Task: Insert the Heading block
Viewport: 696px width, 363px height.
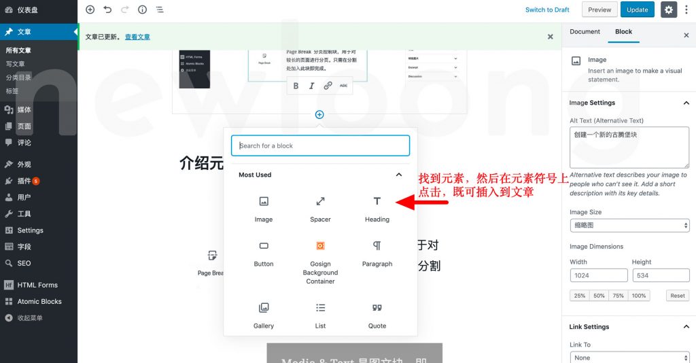Action: (377, 208)
